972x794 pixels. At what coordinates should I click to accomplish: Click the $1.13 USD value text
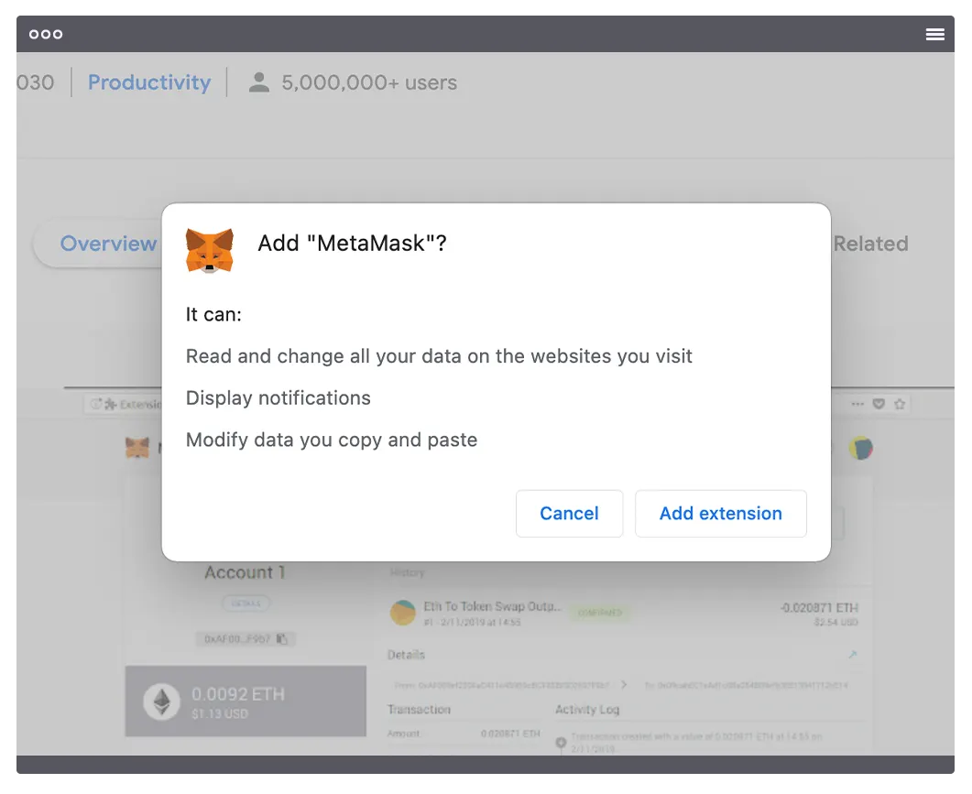click(220, 714)
